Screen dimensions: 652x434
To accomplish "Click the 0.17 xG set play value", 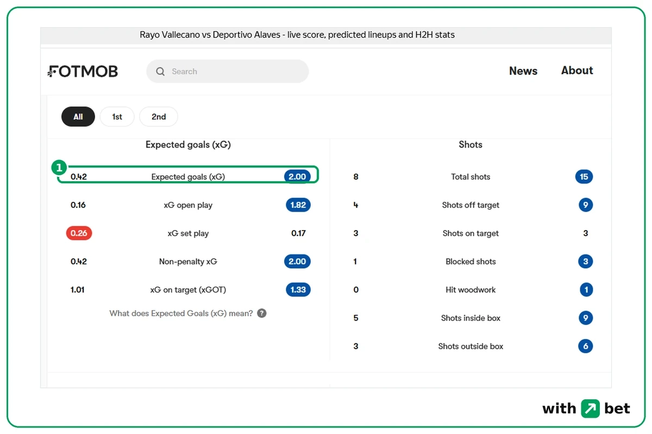I will [298, 233].
